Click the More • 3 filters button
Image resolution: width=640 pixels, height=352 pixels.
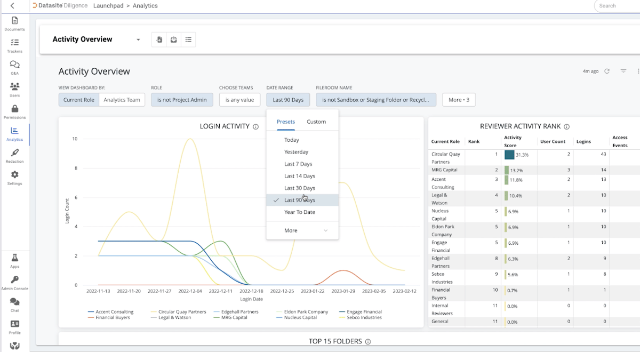pos(459,100)
